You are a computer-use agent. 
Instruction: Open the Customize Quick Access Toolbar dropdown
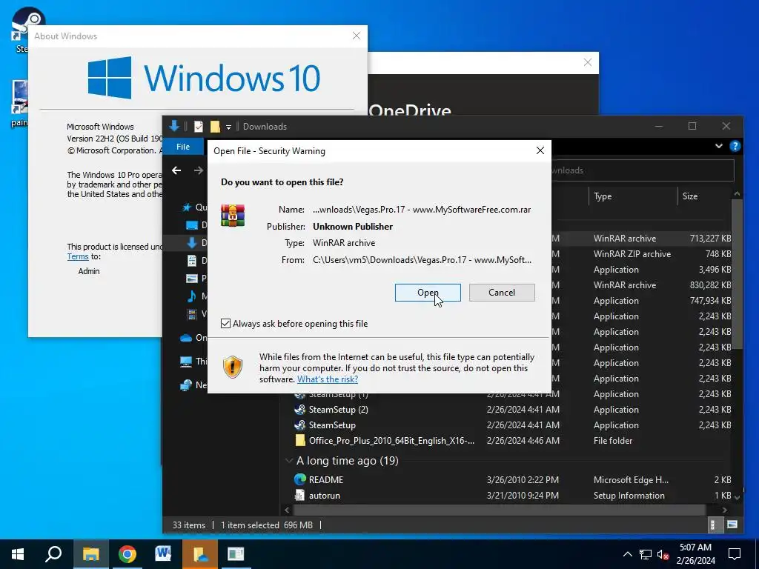(x=228, y=127)
